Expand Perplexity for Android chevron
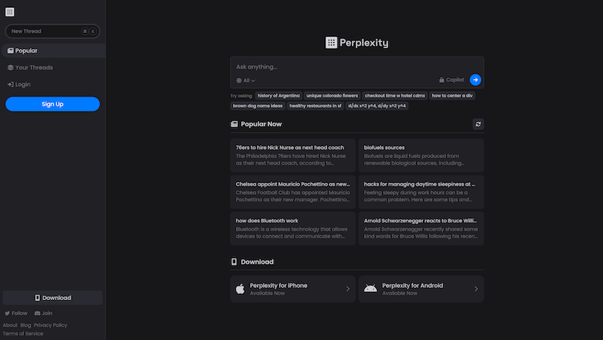 [x=476, y=289]
